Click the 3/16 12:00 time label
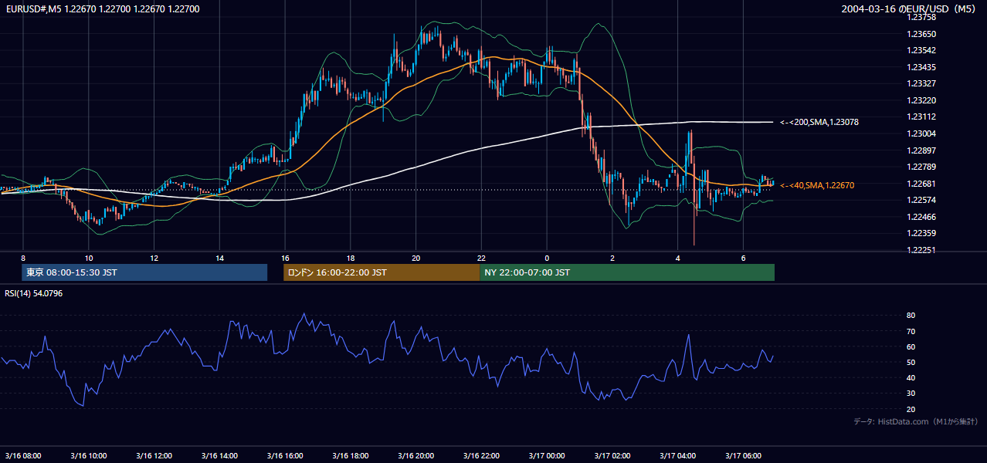Screen dimensions: 987x463 [x=154, y=455]
